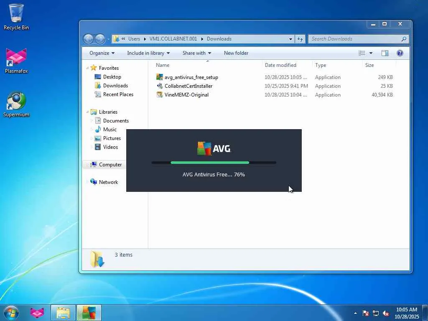Screen dimensions: 428x321
Task: Change your view icon button
Action: pyautogui.click(x=362, y=53)
